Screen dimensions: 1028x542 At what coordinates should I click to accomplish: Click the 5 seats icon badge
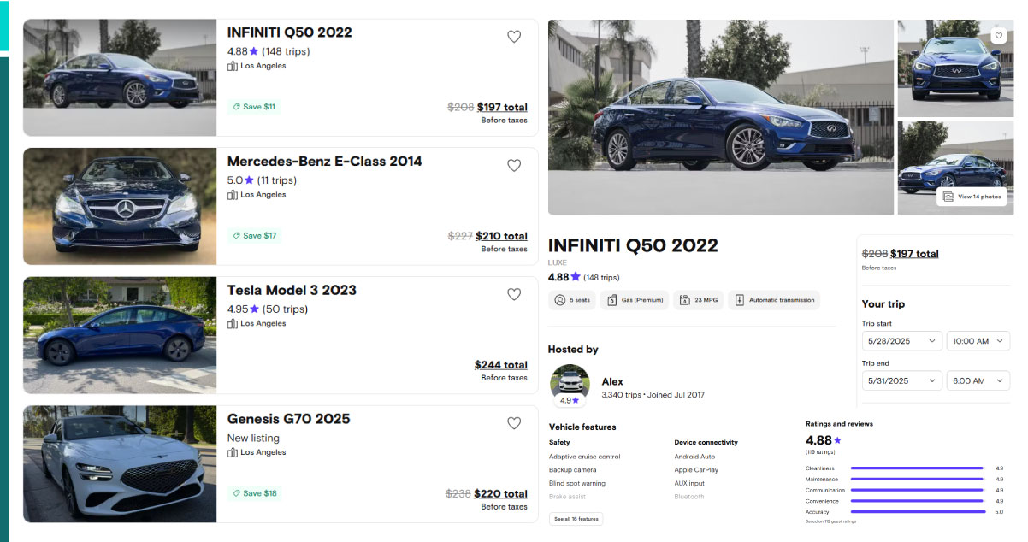(571, 300)
